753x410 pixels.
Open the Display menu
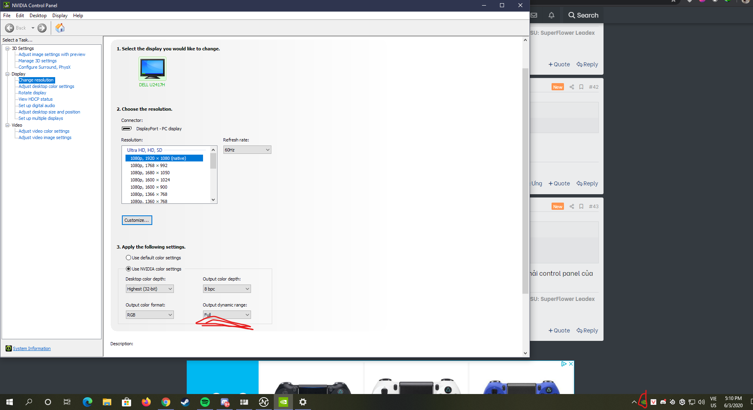coord(60,16)
